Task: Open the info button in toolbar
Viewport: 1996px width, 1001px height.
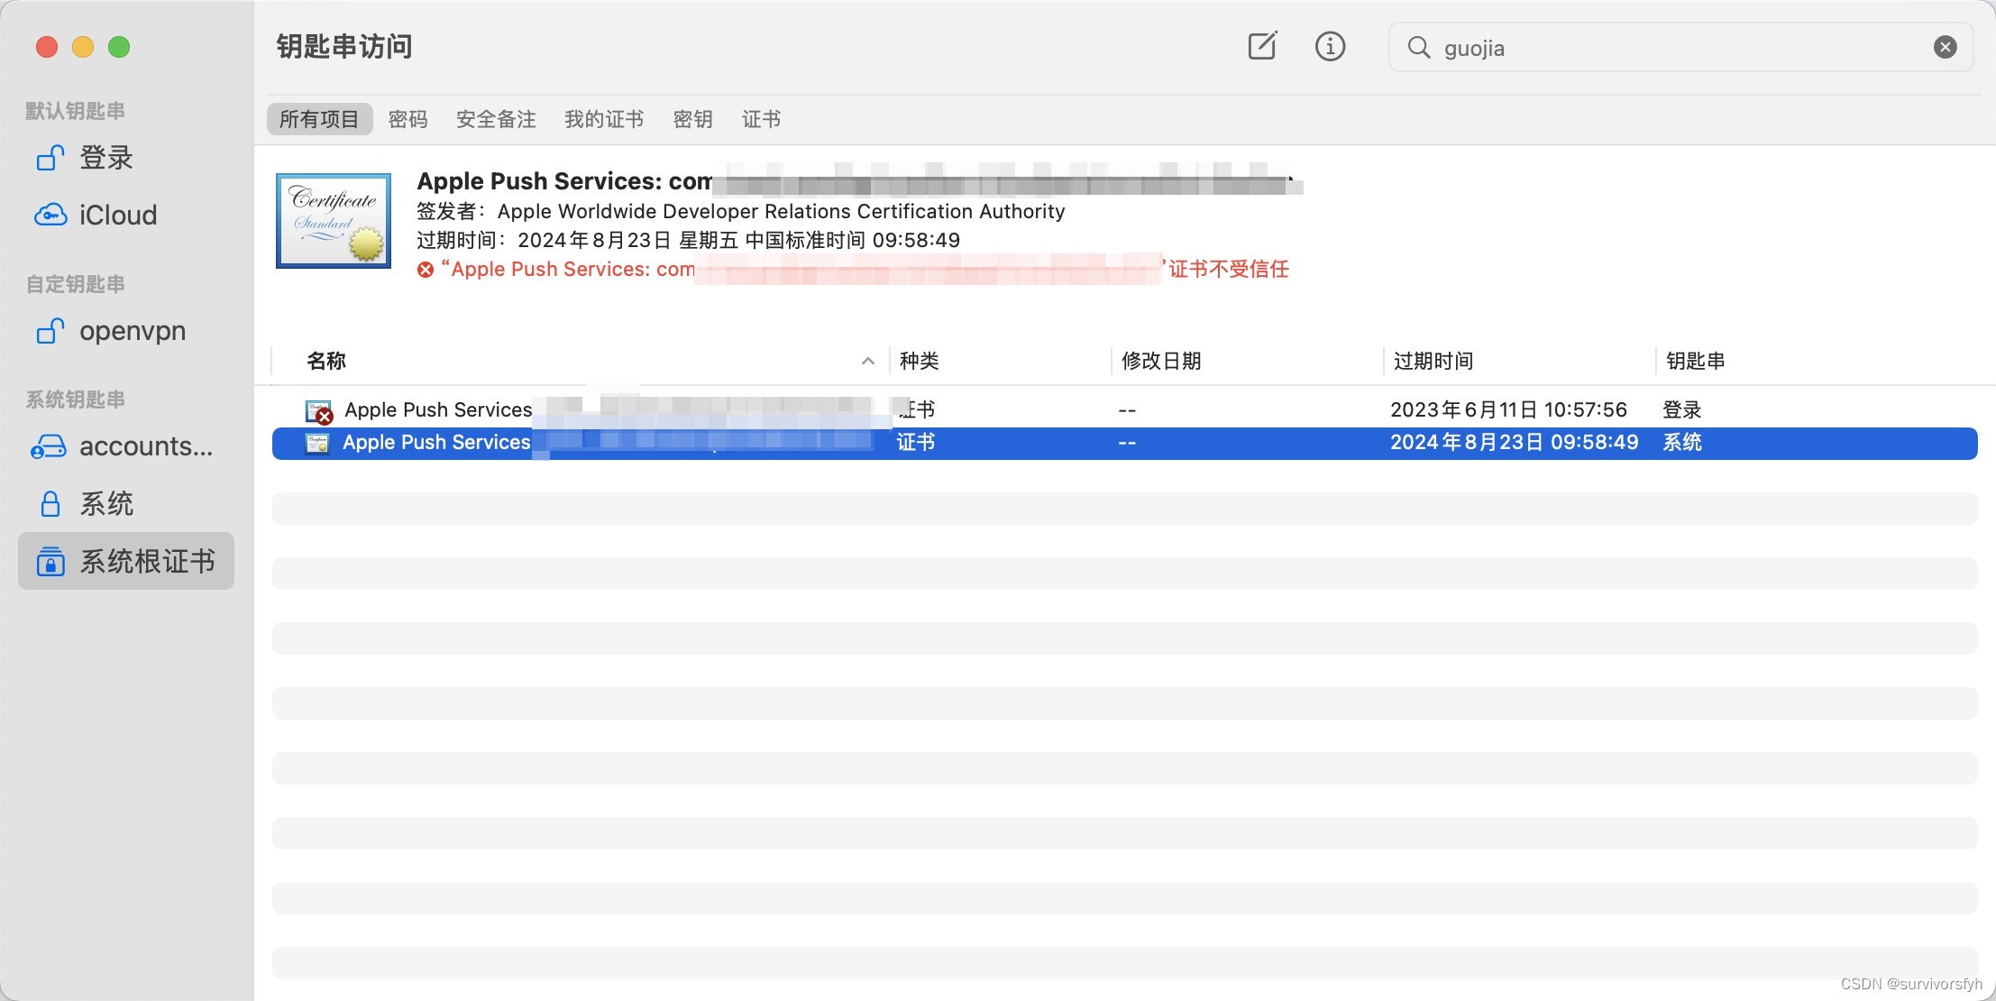Action: (x=1330, y=46)
